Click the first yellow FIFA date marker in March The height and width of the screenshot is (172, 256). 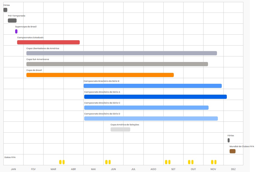click(x=60, y=162)
